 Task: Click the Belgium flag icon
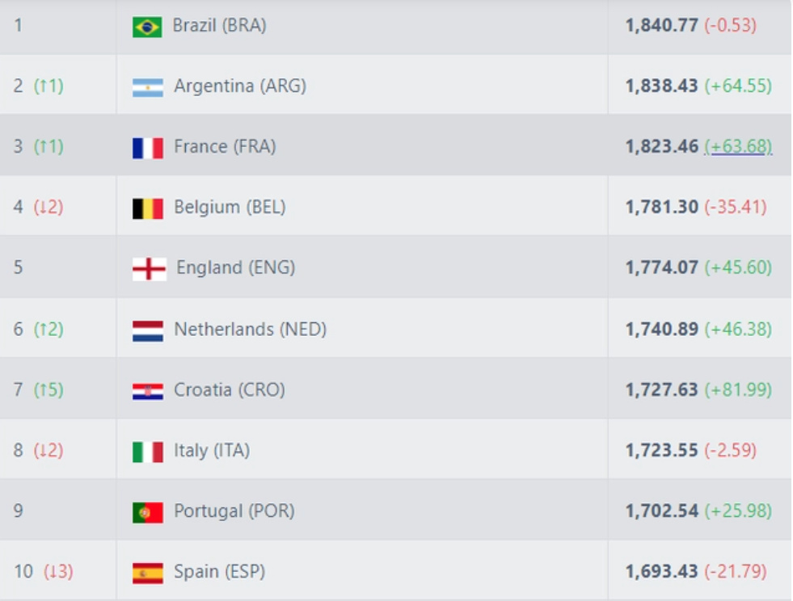[x=148, y=208]
